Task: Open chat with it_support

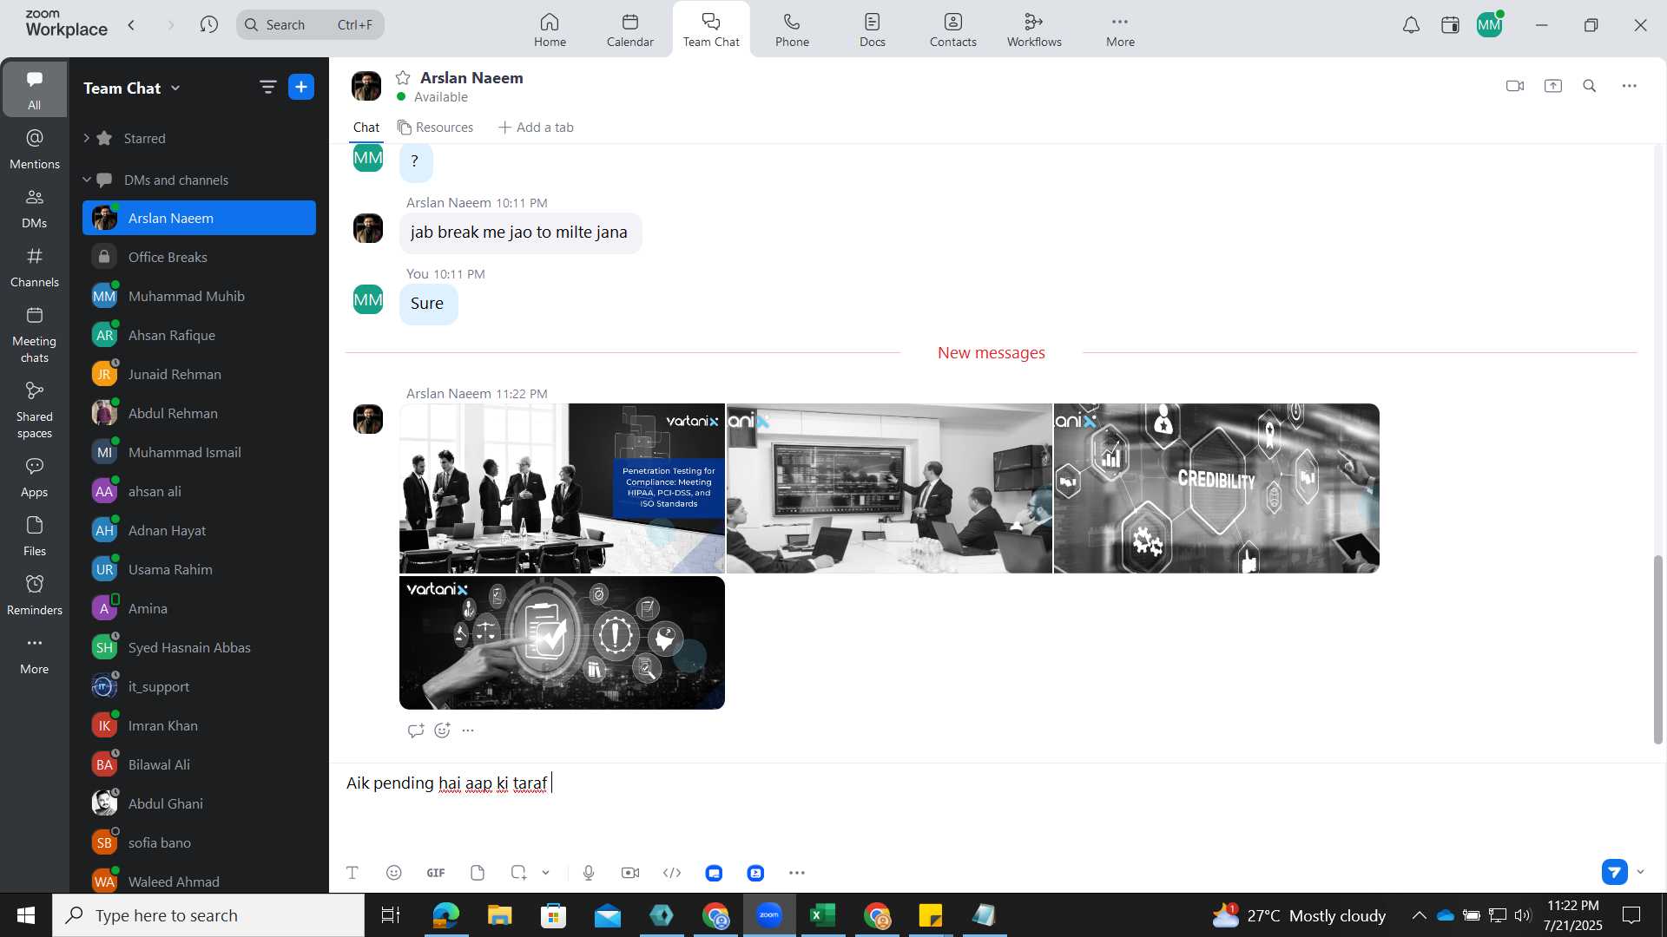Action: 199,686
